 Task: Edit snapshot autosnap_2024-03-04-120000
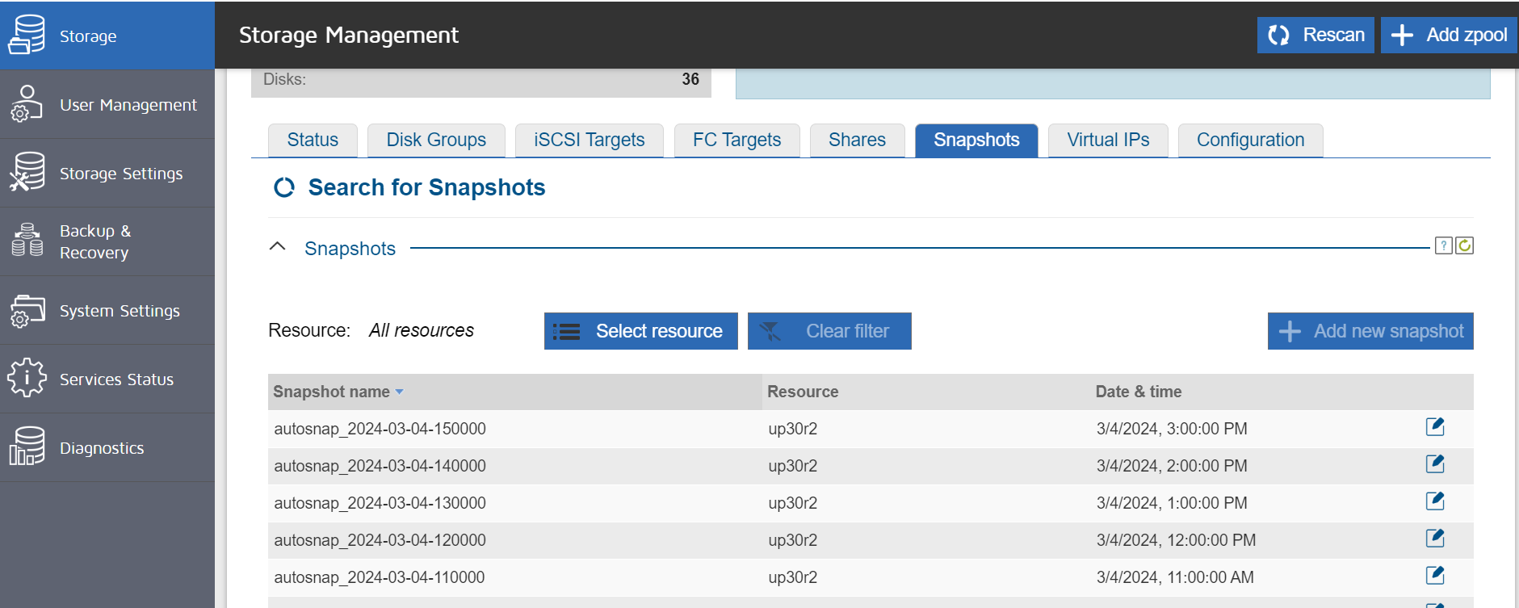point(1435,538)
